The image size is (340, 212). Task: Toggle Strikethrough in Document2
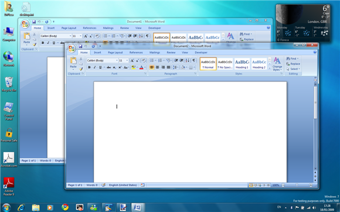pos(109,67)
